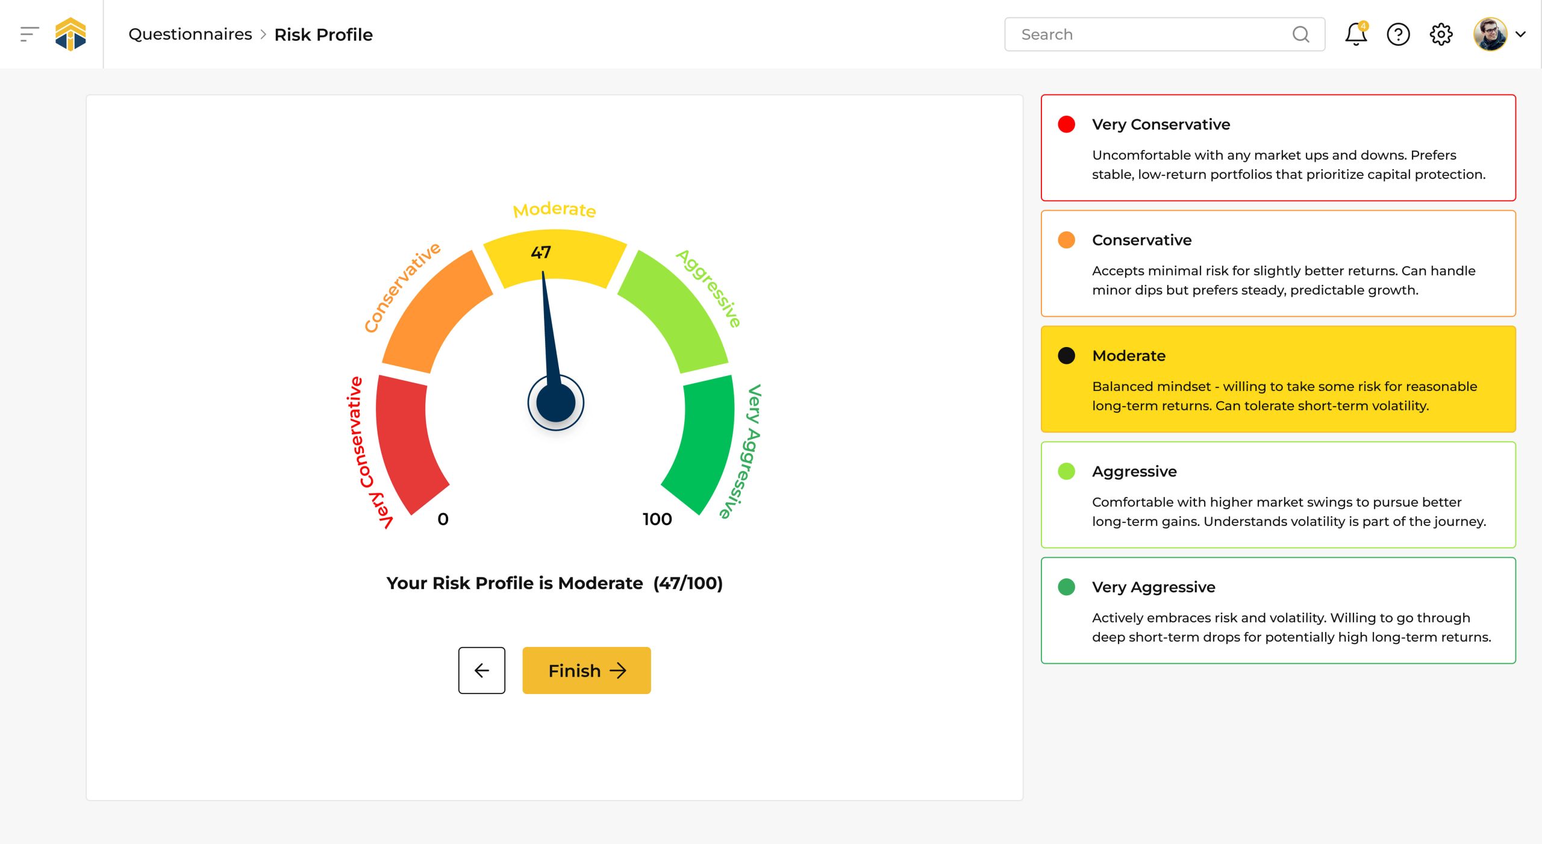Image resolution: width=1542 pixels, height=844 pixels.
Task: Open settings gear icon
Action: [x=1441, y=34]
